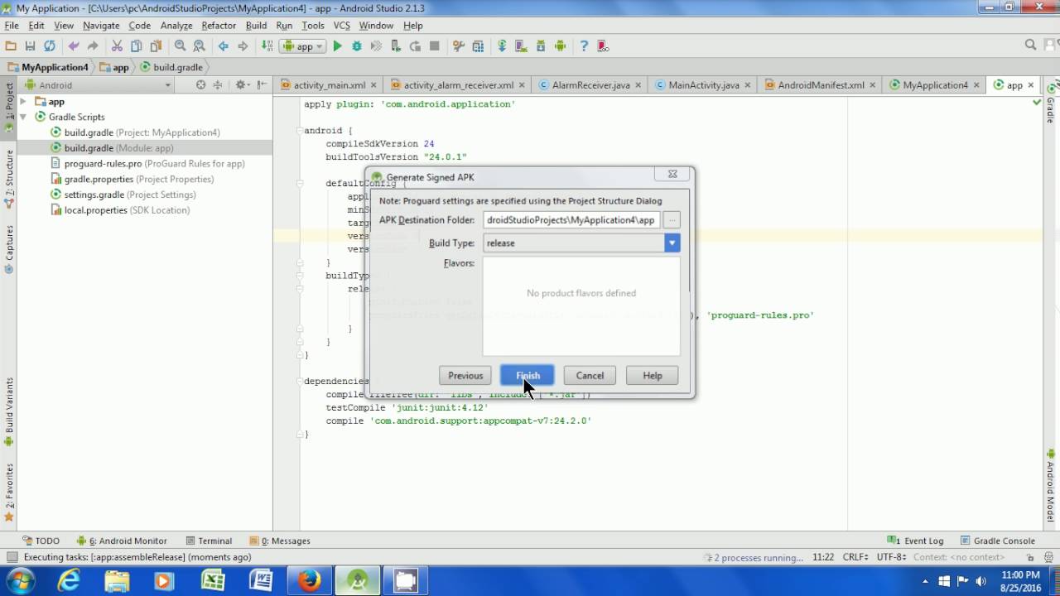
Task: Click the Make Project icon
Action: (x=267, y=46)
